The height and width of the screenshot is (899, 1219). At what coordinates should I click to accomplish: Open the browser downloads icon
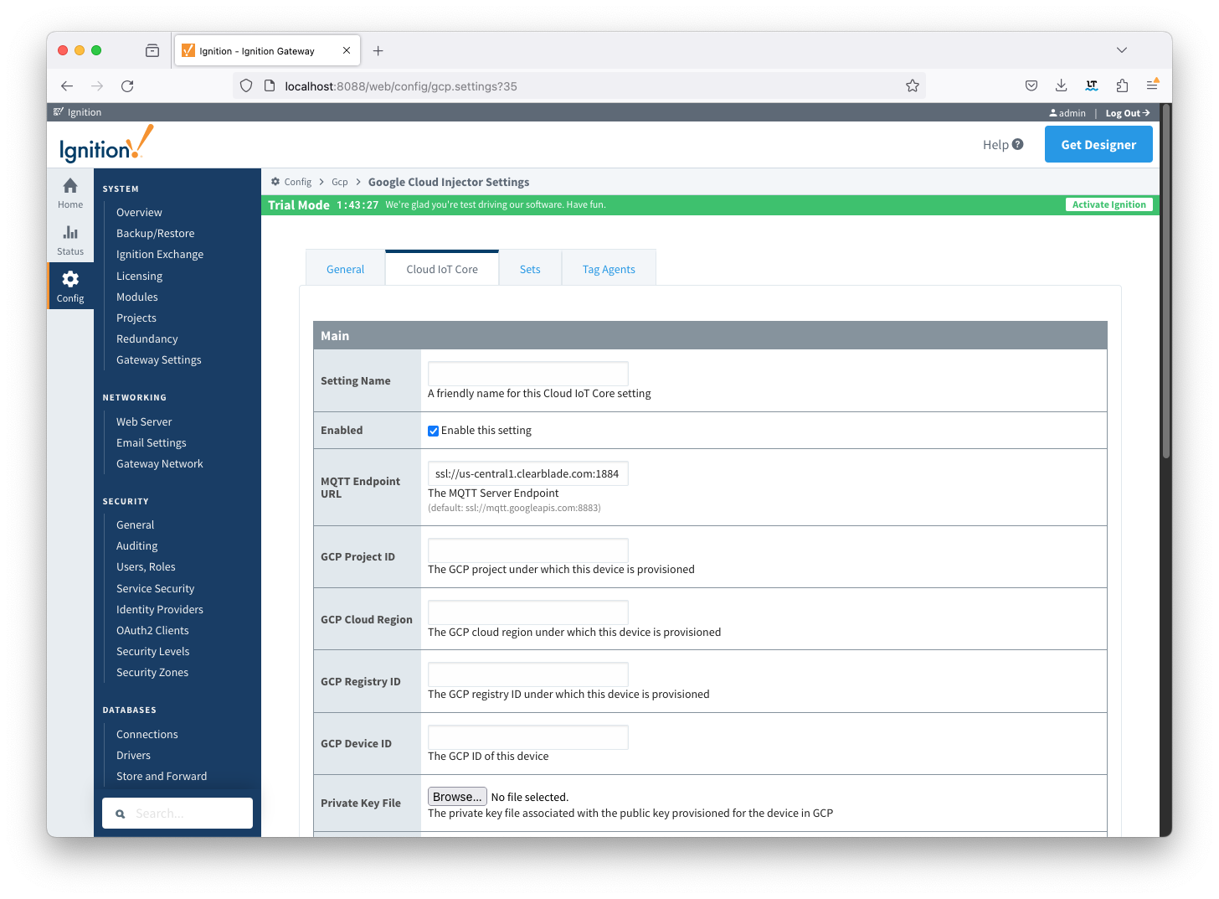pyautogui.click(x=1061, y=85)
